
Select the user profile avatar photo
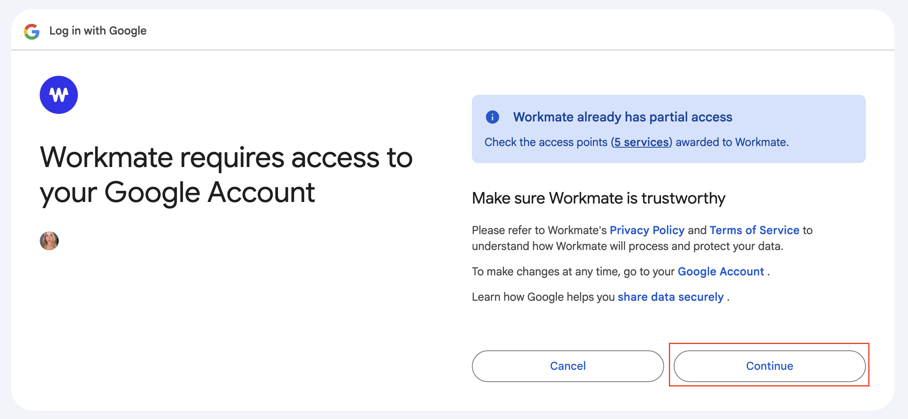[x=49, y=241]
